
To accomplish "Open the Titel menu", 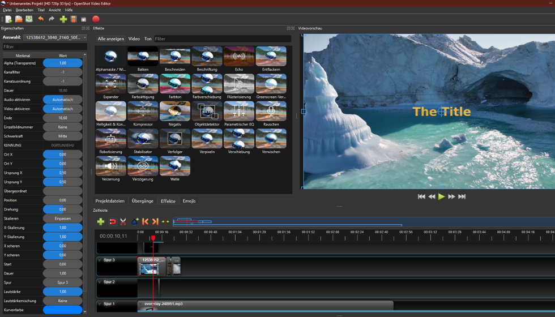I will [41, 10].
